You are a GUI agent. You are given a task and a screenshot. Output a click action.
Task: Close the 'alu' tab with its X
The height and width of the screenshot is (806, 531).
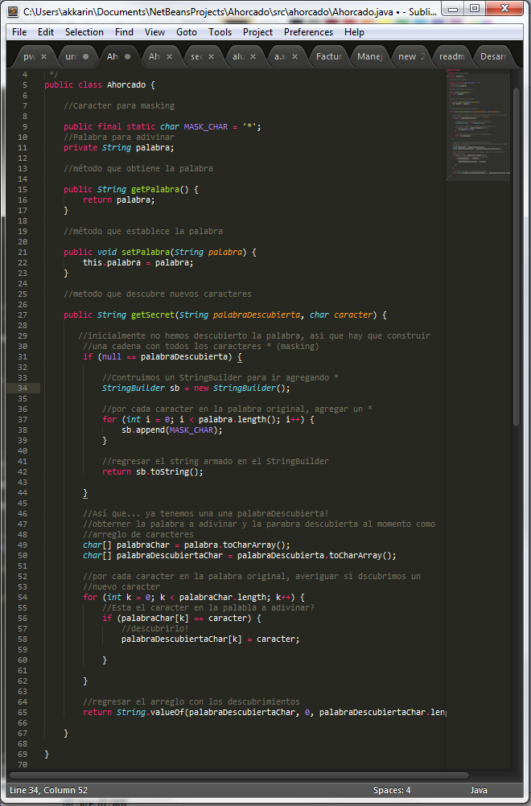(253, 56)
